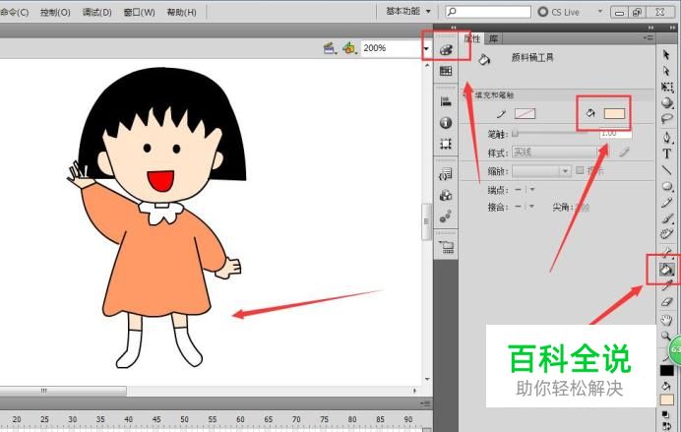Select the Free Transform tool
681x432 pixels.
pos(667,87)
